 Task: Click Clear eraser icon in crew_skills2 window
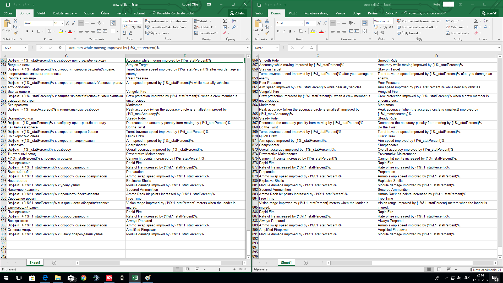pyautogui.click(x=476, y=33)
